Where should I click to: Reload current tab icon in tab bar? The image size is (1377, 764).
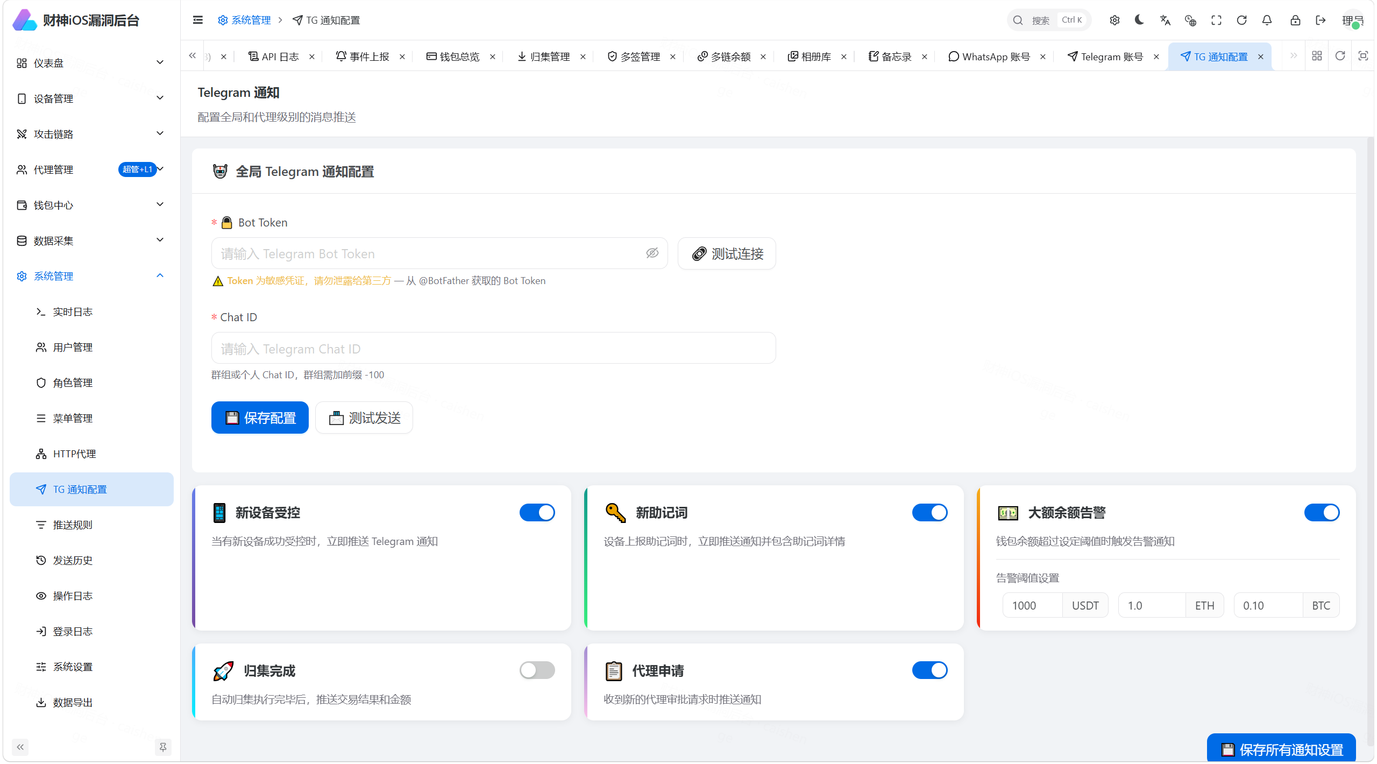click(1340, 56)
